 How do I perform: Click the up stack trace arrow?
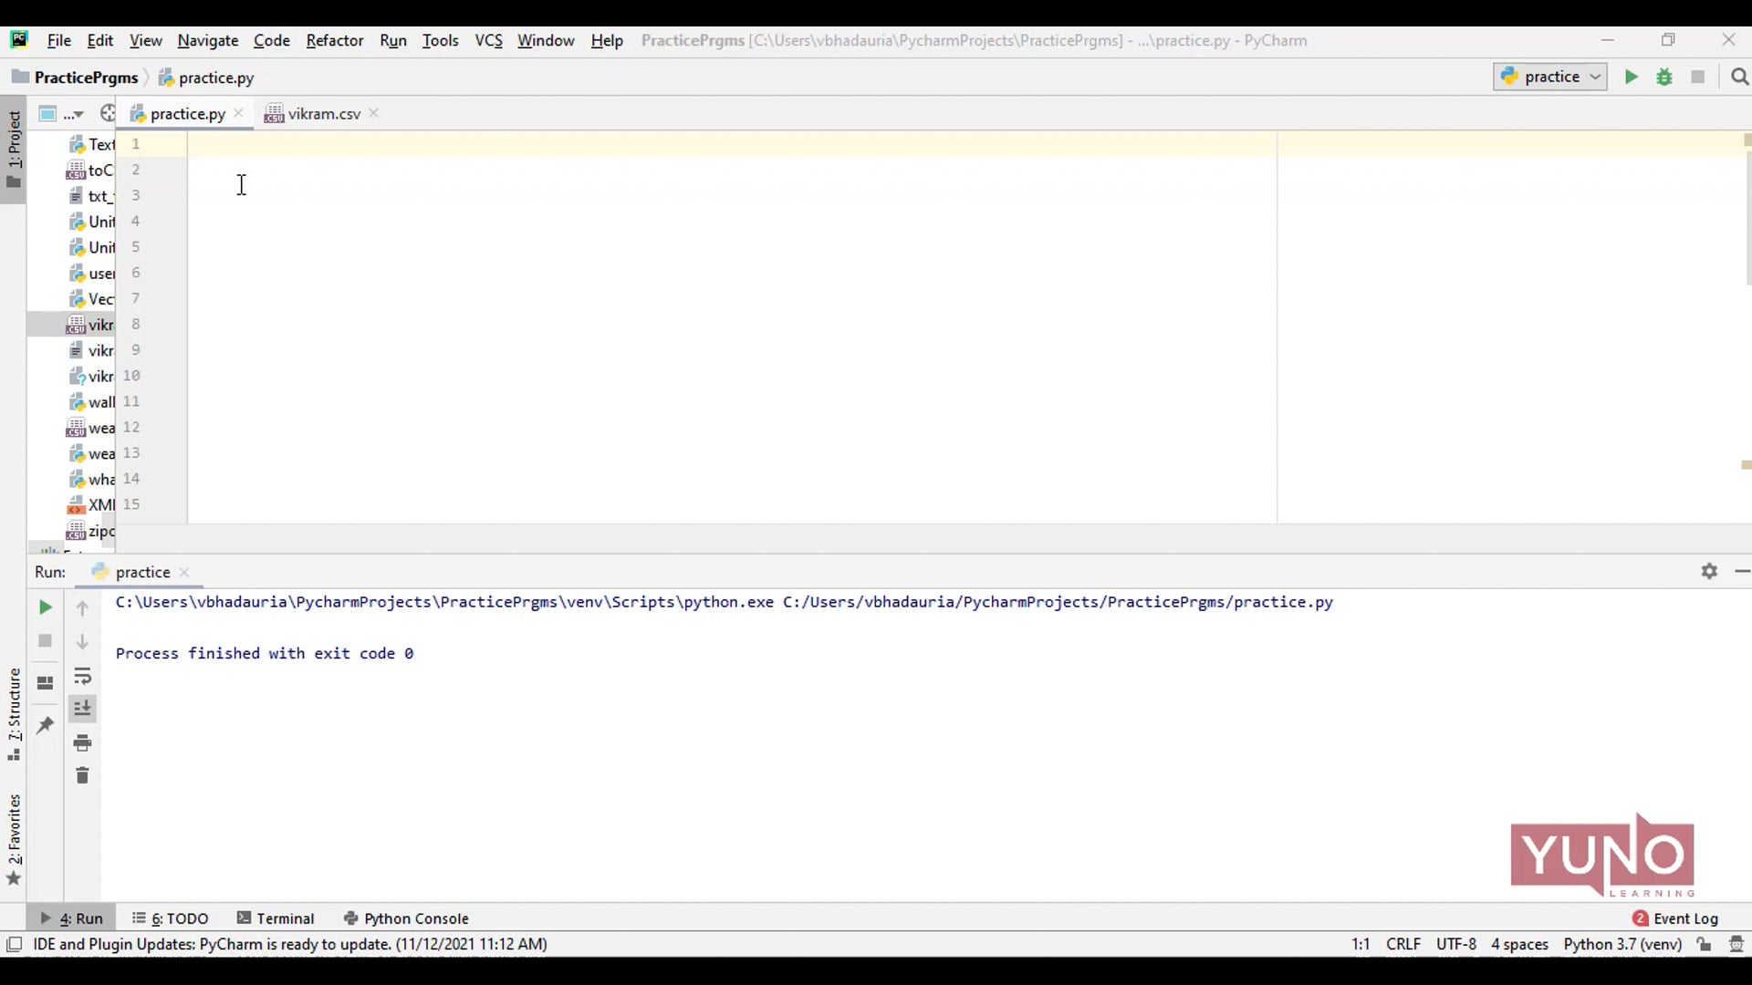pyautogui.click(x=82, y=607)
